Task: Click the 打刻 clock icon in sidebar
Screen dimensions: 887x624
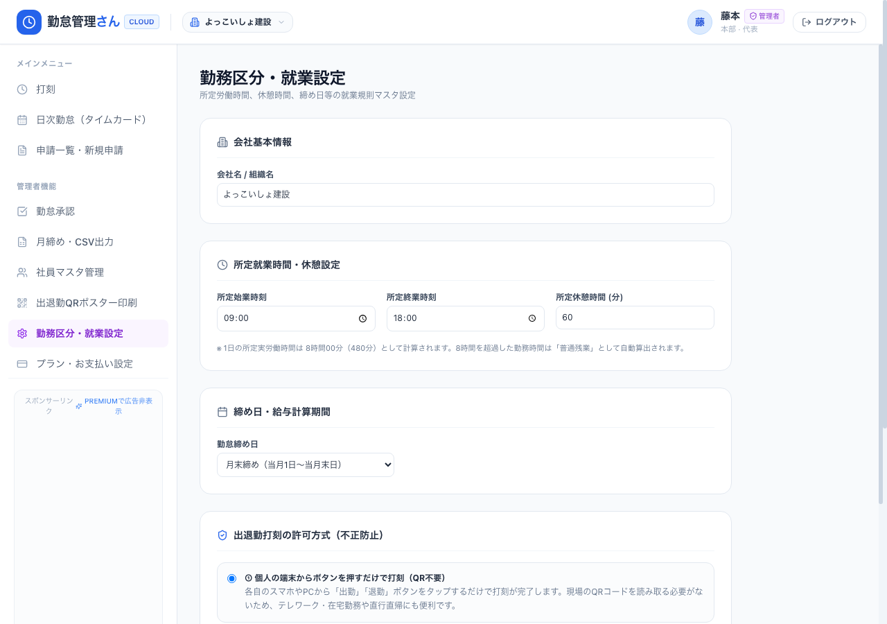Action: pyautogui.click(x=22, y=89)
